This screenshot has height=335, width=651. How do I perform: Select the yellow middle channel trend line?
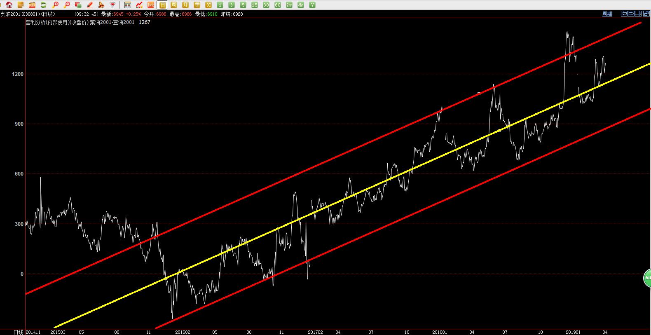352,196
